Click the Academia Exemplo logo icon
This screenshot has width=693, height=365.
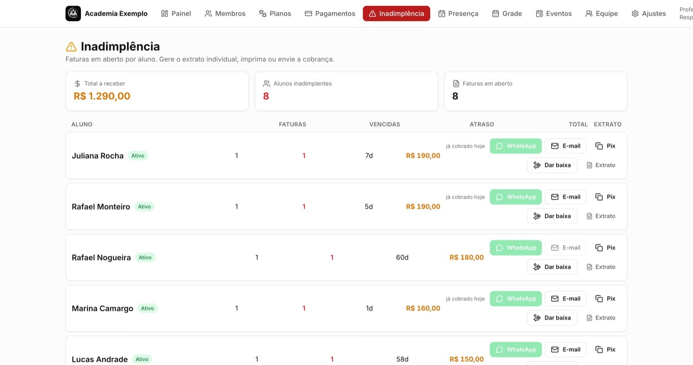pyautogui.click(x=73, y=13)
